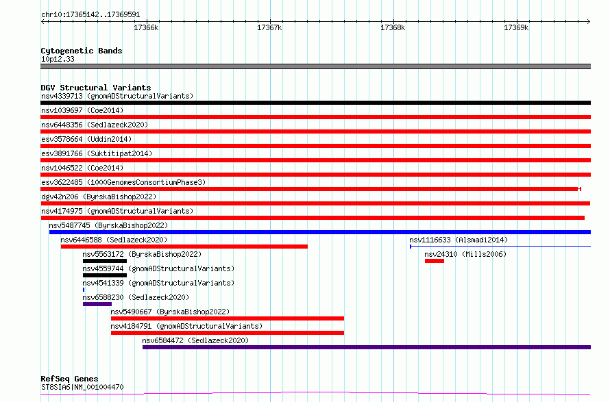Click the tiny blue mark of nsv4541339
610x402 pixels.
coord(84,290)
